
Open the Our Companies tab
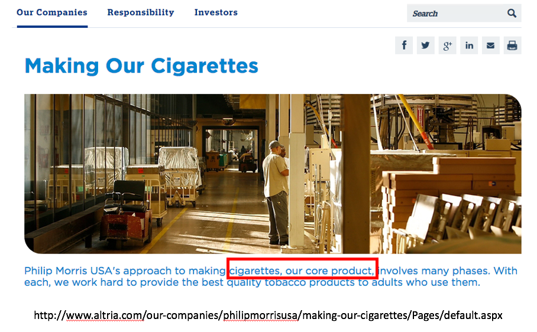click(52, 12)
